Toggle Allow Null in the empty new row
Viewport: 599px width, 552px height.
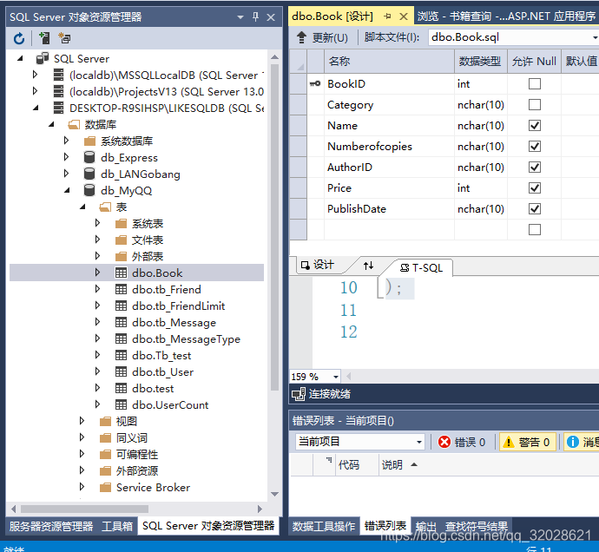[535, 229]
